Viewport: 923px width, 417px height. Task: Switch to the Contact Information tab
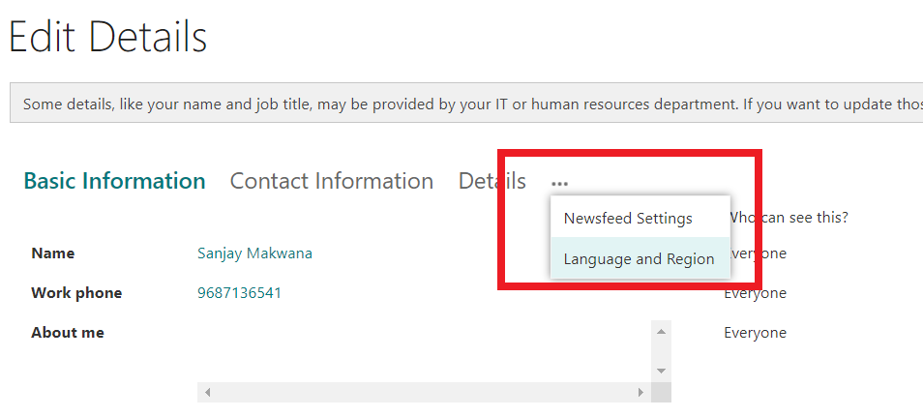tap(332, 181)
